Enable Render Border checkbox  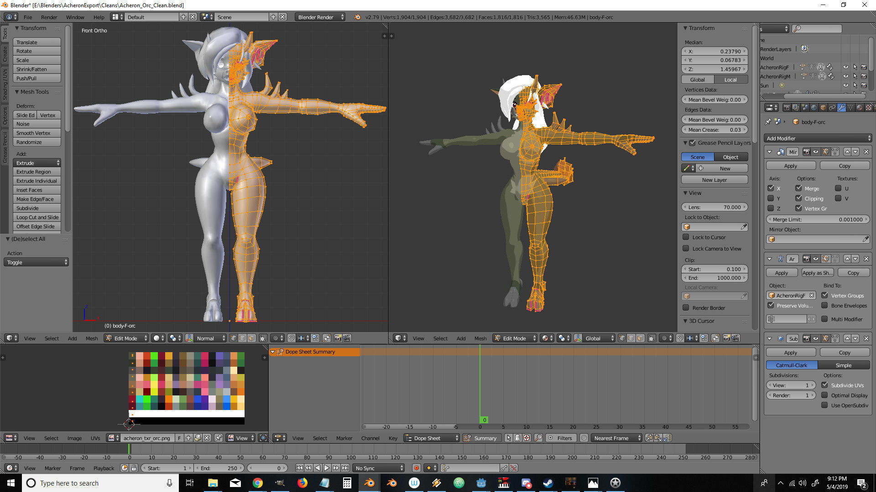point(686,307)
